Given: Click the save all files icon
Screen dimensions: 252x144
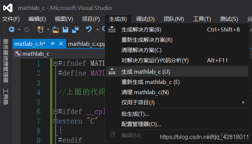Looking at the screenshot, I should 75,30.
